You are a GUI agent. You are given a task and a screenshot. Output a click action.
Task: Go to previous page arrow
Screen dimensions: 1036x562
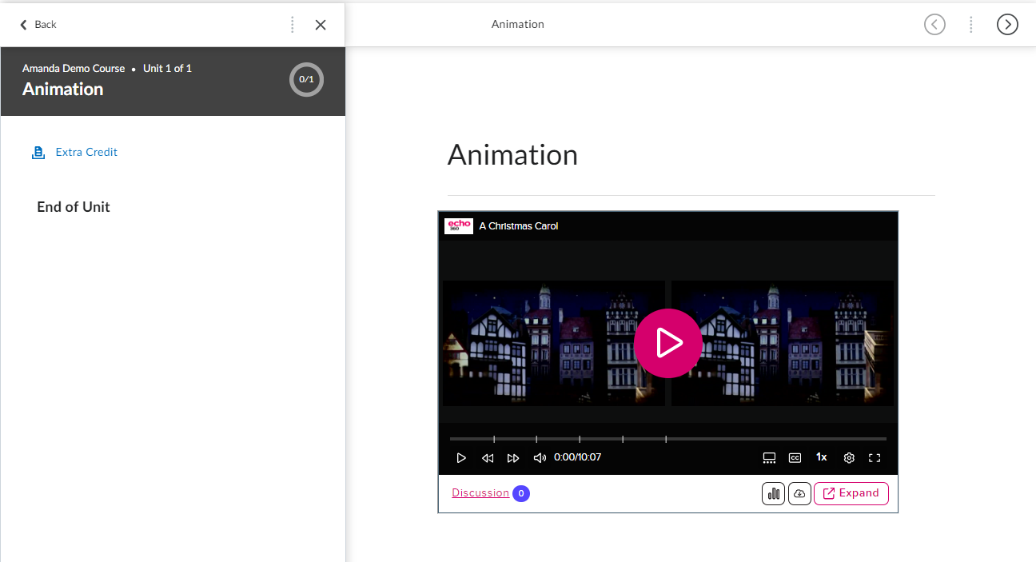click(x=934, y=25)
